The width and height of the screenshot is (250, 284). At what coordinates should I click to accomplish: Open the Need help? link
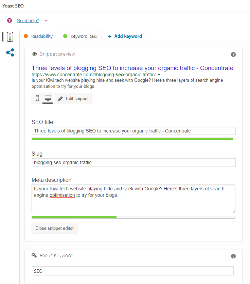pyautogui.click(x=28, y=21)
